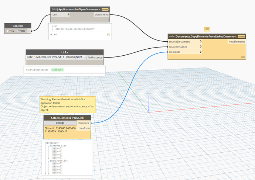Click the elements input port arrow

tap(201, 52)
